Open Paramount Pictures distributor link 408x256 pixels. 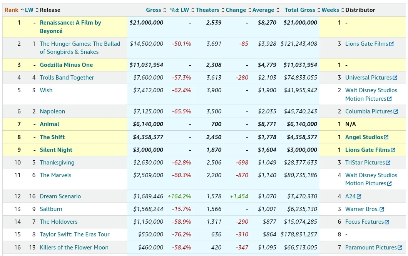pyautogui.click(x=371, y=248)
